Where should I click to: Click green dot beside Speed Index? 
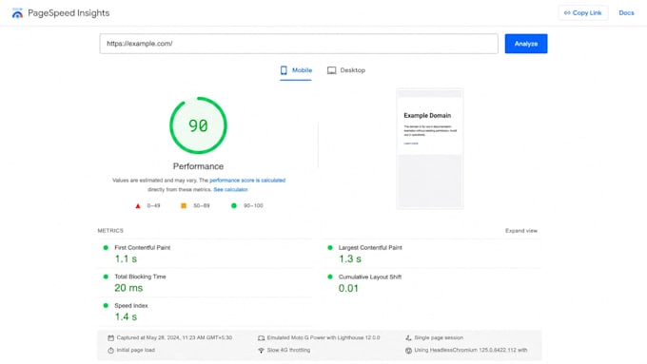pyautogui.click(x=106, y=305)
